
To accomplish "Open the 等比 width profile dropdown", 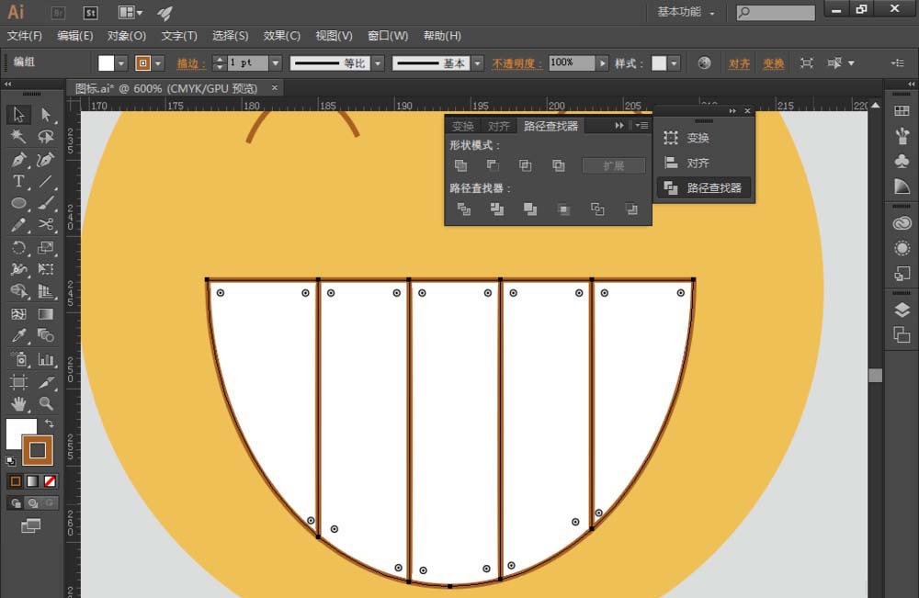I will pos(378,63).
